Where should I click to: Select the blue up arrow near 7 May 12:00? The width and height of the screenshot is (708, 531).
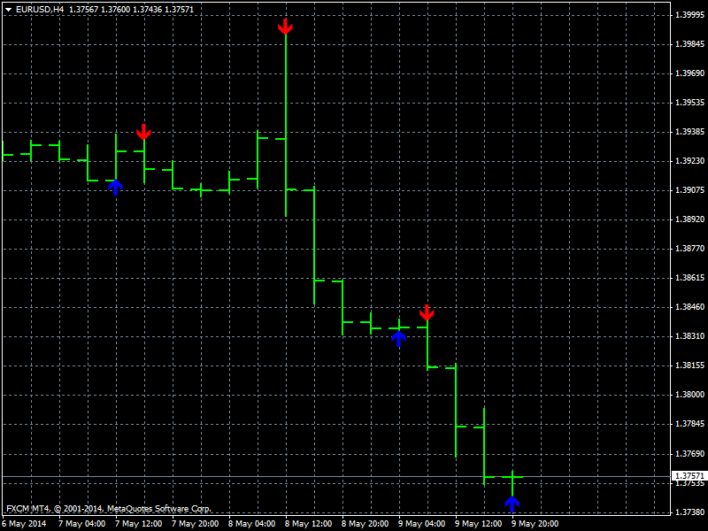(116, 188)
